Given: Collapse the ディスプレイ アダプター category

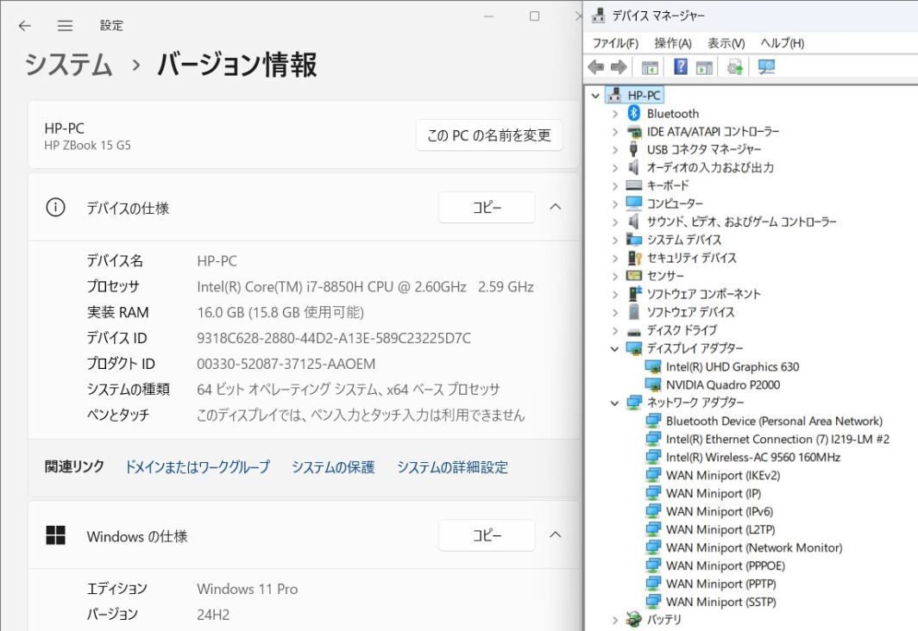Looking at the screenshot, I should 614,348.
